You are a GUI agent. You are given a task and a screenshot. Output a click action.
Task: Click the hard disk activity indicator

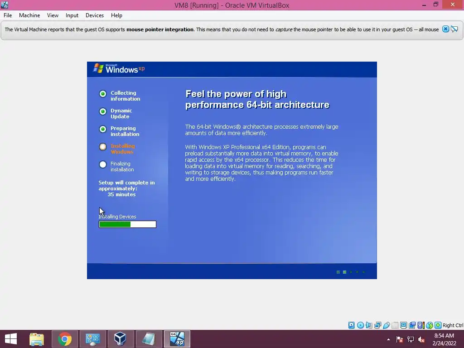tap(351, 325)
